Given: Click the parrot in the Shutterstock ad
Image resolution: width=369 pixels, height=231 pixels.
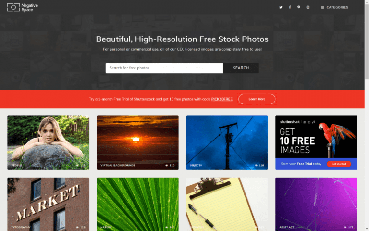Looking at the screenshot, I should (x=336, y=139).
